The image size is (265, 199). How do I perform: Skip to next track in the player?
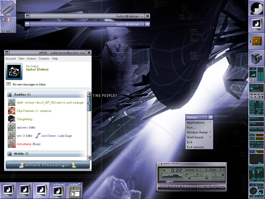[x=187, y=187]
